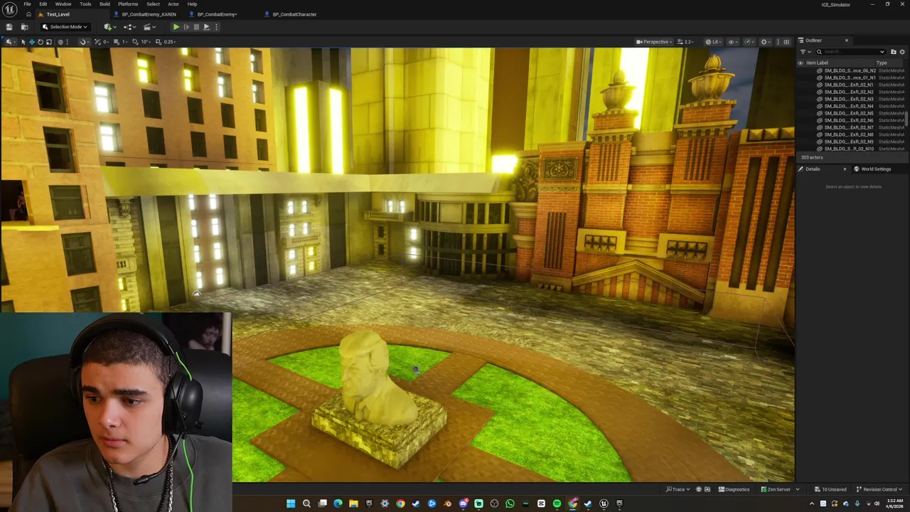Sort by the Item Label column header
This screenshot has width=910, height=512.
[x=817, y=63]
